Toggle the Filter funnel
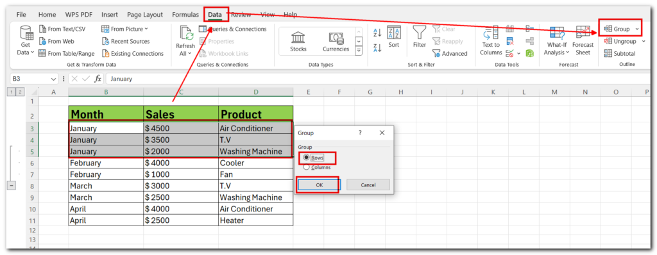657x255 pixels. 420,37
